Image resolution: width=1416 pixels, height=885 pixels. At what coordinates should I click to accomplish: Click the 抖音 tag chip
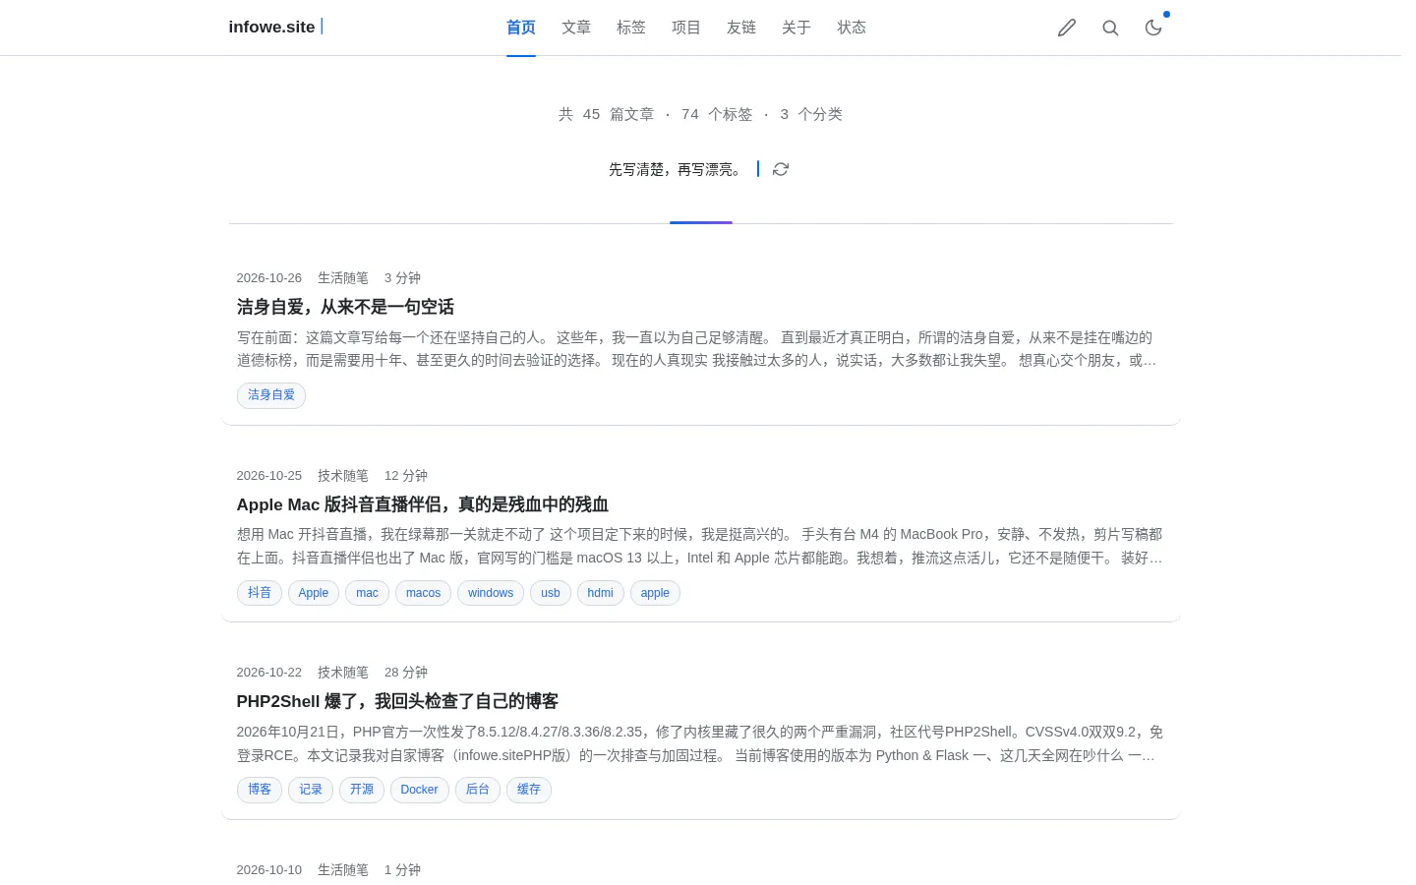(x=260, y=593)
